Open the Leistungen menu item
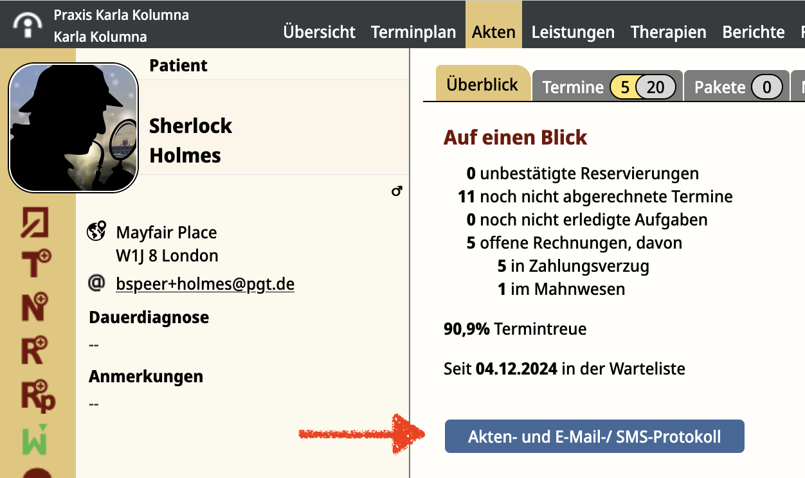The width and height of the screenshot is (805, 478). tap(573, 32)
